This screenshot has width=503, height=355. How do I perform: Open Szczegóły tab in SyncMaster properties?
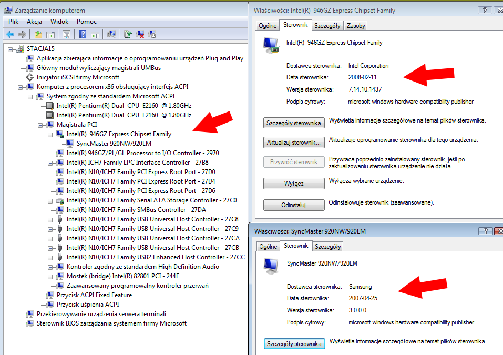(x=327, y=247)
